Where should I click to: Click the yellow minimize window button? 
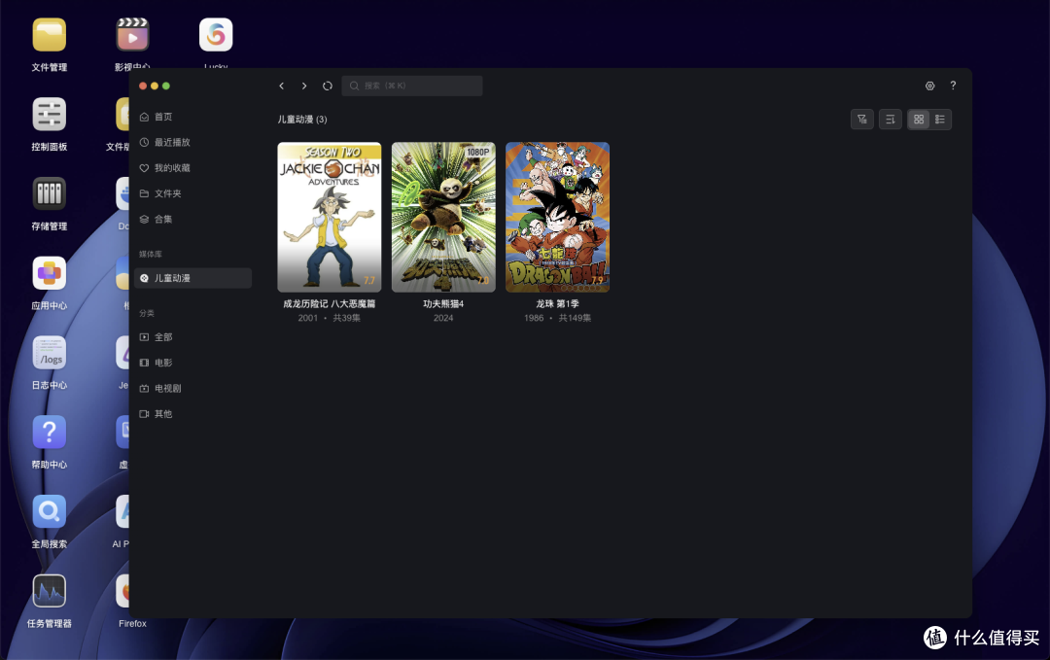pyautogui.click(x=155, y=86)
